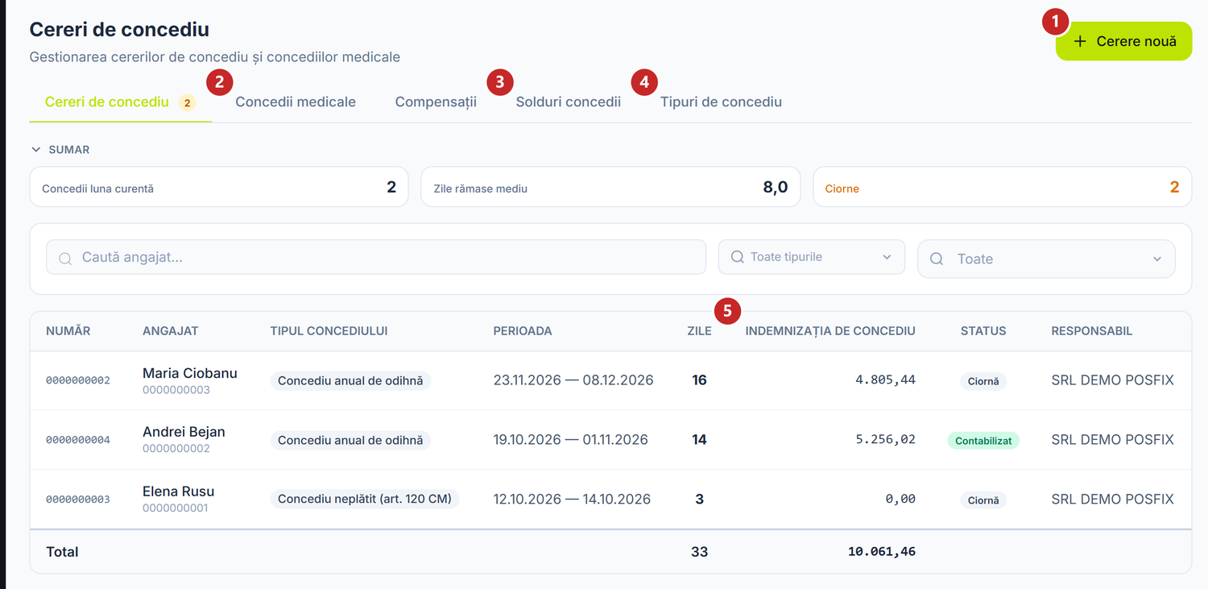Click Elena Rusu's Ciornă status badge
1208x589 pixels.
coord(983,500)
